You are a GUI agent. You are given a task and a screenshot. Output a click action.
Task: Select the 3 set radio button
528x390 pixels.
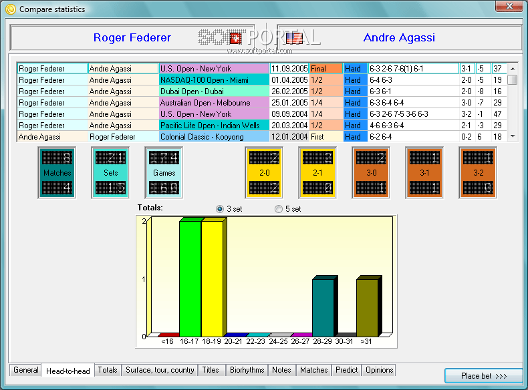coord(219,209)
